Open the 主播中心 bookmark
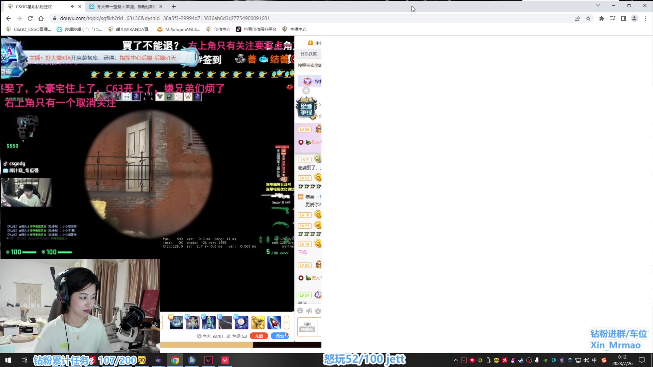The image size is (653, 367). point(295,29)
